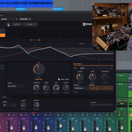Click the second Analog Lab V clip label
This screenshot has height=132, width=132.
[x=58, y=9]
